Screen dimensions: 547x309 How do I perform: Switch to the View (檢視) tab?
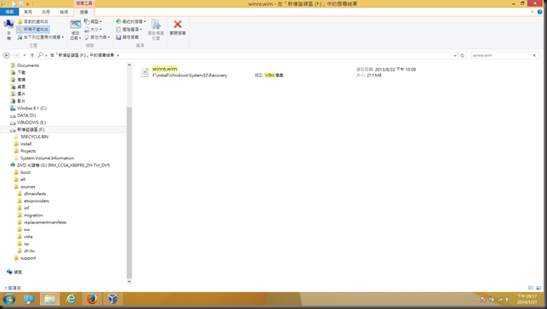[64, 12]
